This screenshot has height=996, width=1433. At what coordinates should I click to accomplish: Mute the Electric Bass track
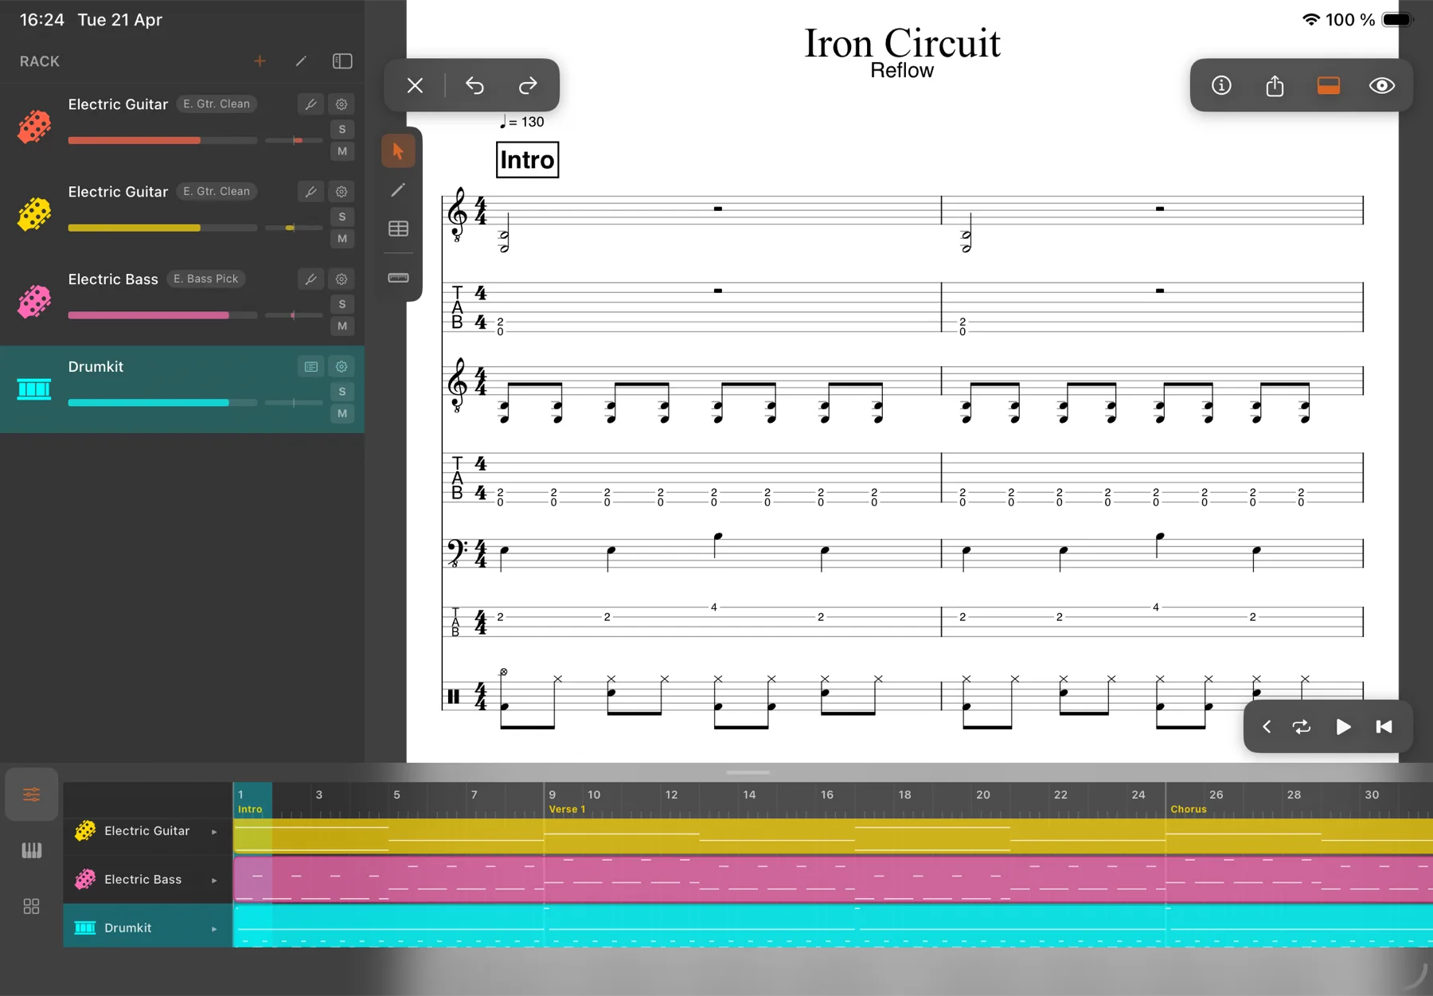pos(342,326)
